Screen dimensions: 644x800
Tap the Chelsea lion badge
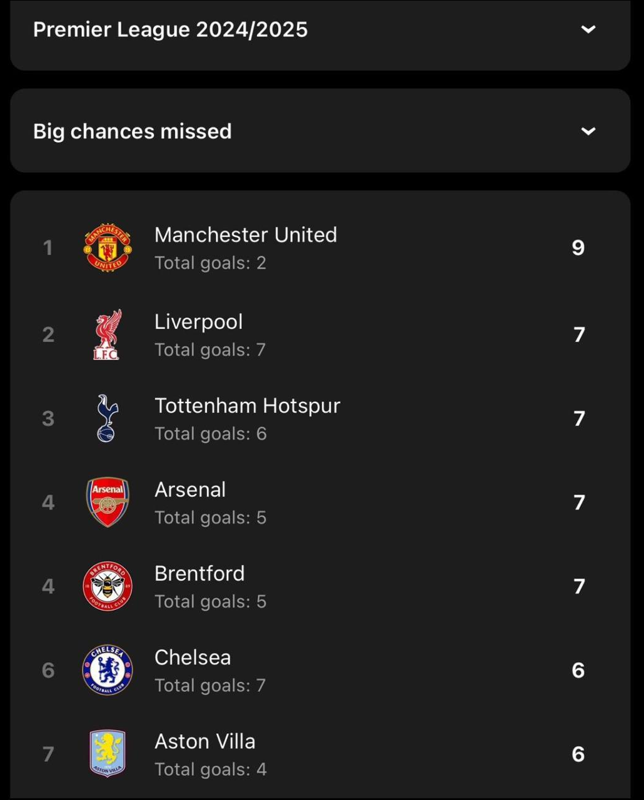(108, 670)
